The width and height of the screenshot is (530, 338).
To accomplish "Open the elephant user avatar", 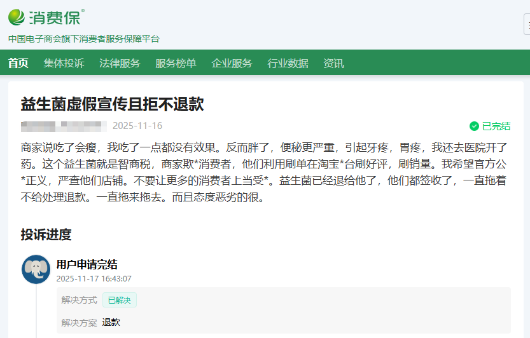I will (x=36, y=269).
